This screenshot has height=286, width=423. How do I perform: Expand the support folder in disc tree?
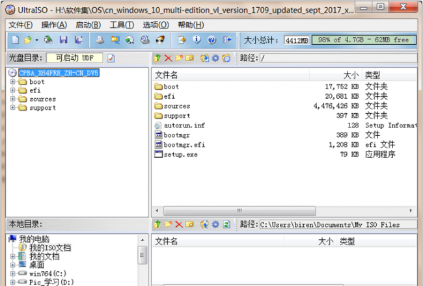[12, 107]
